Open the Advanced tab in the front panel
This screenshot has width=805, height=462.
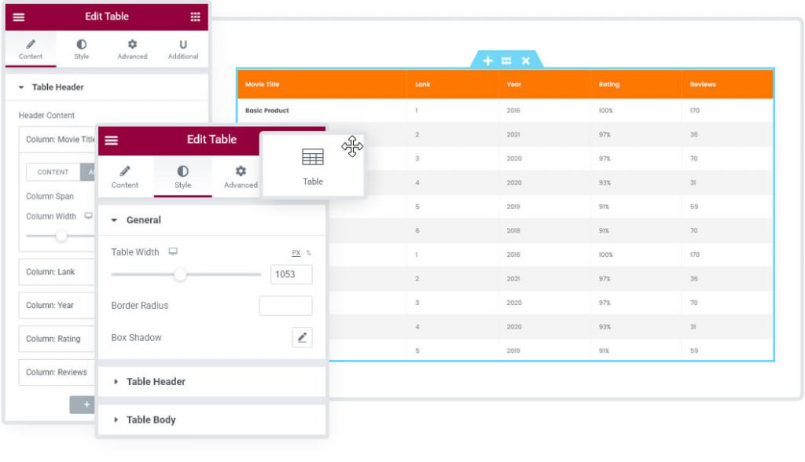[x=241, y=177]
